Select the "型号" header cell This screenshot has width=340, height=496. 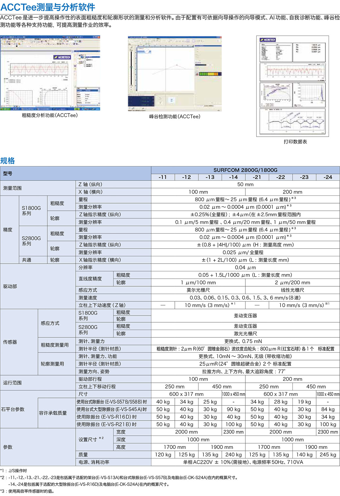tap(76, 174)
